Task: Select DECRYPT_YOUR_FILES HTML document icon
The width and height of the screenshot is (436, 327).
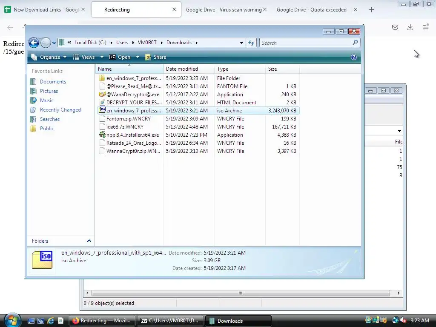Action: [102, 102]
